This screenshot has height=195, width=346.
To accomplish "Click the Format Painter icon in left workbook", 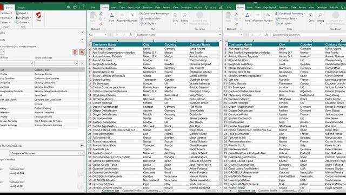I will pyautogui.click(x=101, y=24).
